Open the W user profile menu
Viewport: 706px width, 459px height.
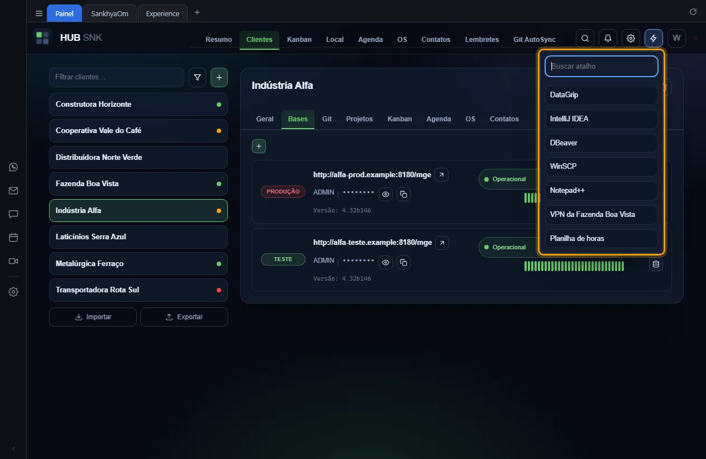click(676, 38)
